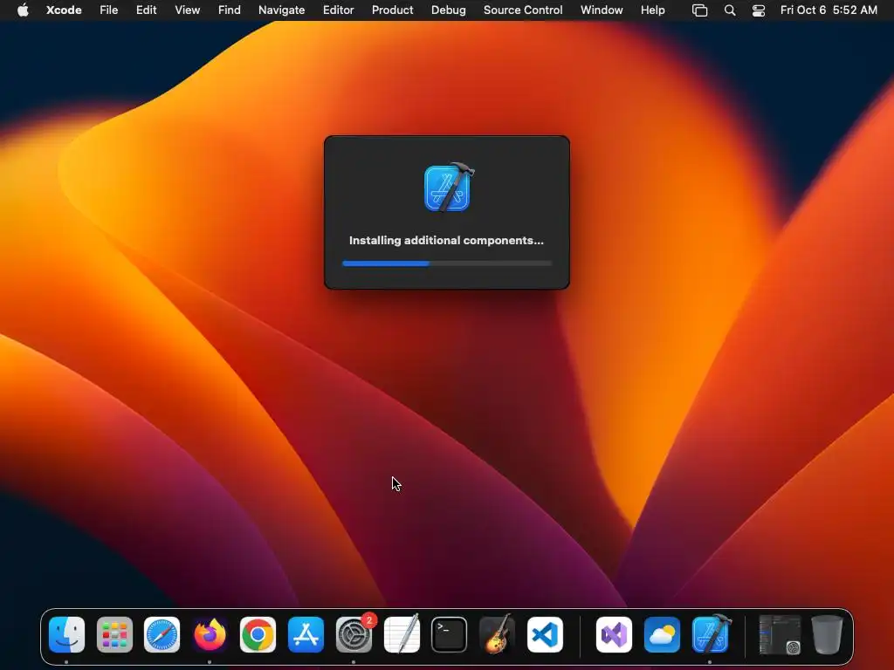Image resolution: width=894 pixels, height=670 pixels.
Task: Click the installation progress bar
Action: [447, 263]
